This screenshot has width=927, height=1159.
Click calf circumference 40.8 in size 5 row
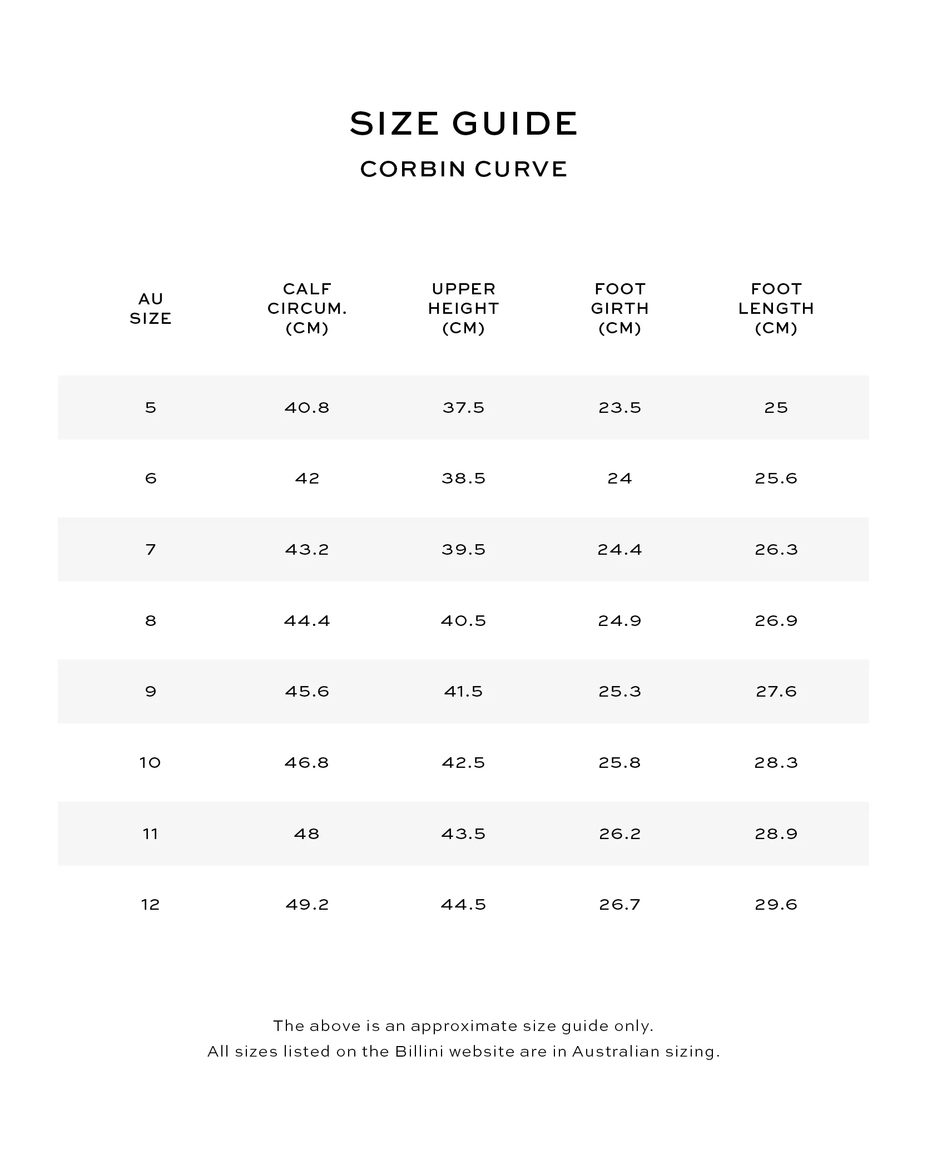(x=307, y=408)
